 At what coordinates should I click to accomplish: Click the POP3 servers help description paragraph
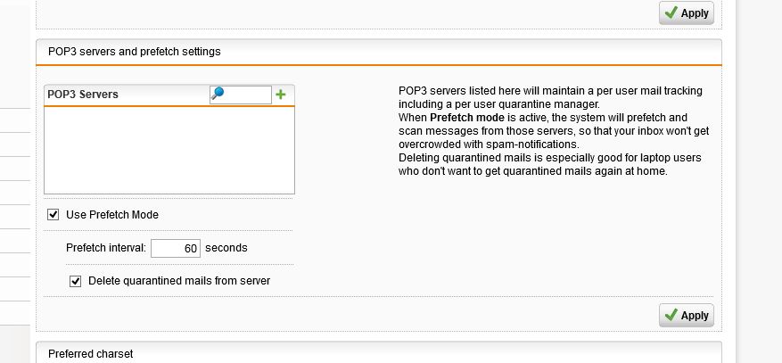point(554,131)
